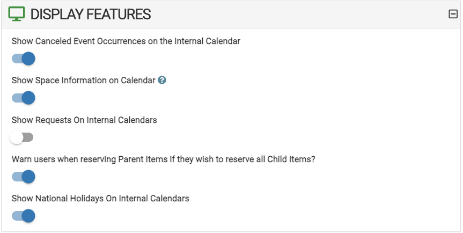Click the blue knob of the National Holidays switch

[28, 216]
